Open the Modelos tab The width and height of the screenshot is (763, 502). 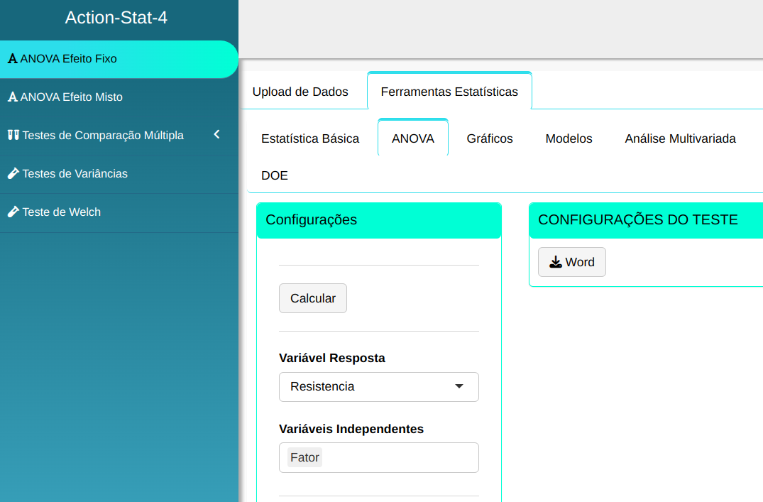pos(569,138)
